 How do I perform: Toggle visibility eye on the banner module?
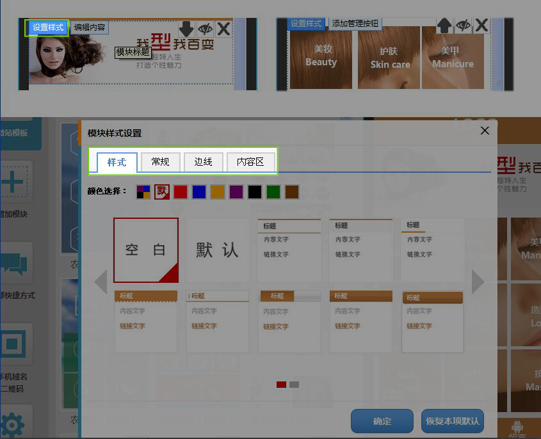(205, 28)
